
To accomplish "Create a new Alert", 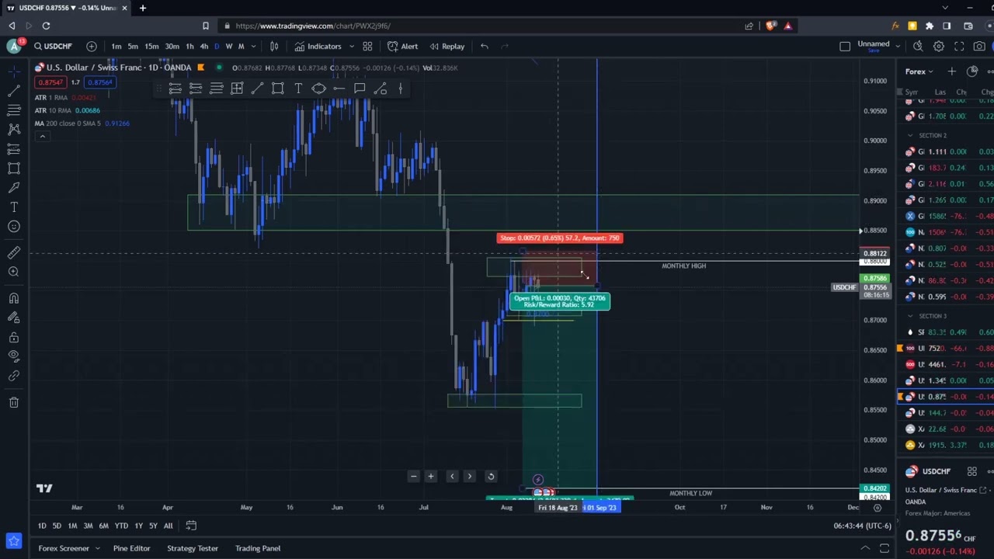I will click(x=402, y=47).
